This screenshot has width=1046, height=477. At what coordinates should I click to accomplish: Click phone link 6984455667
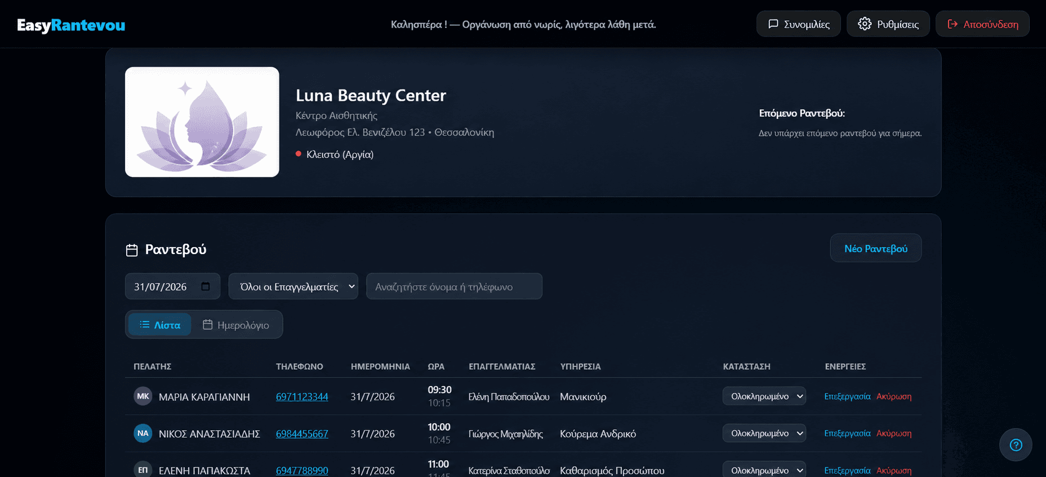pyautogui.click(x=302, y=434)
